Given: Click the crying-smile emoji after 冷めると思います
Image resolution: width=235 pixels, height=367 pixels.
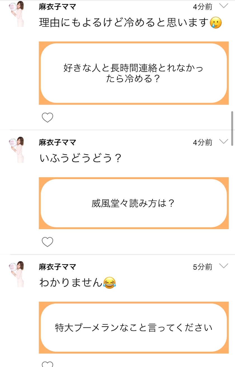Looking at the screenshot, I should click(x=216, y=23).
